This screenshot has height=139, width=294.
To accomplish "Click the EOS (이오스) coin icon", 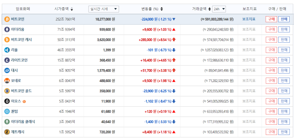I will click(7, 101).
